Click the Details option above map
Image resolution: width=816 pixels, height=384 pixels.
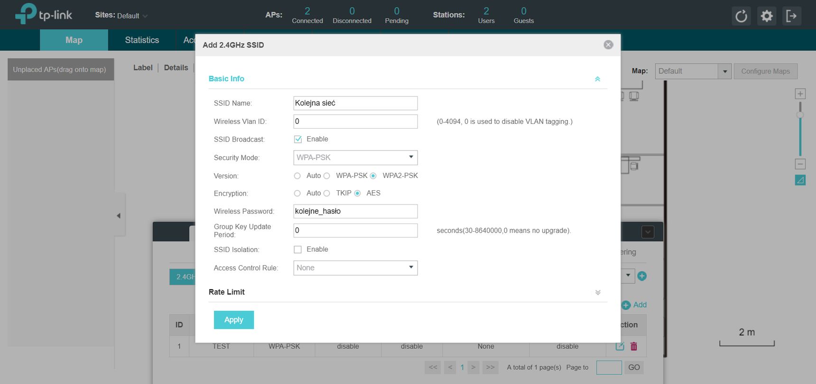click(x=176, y=68)
